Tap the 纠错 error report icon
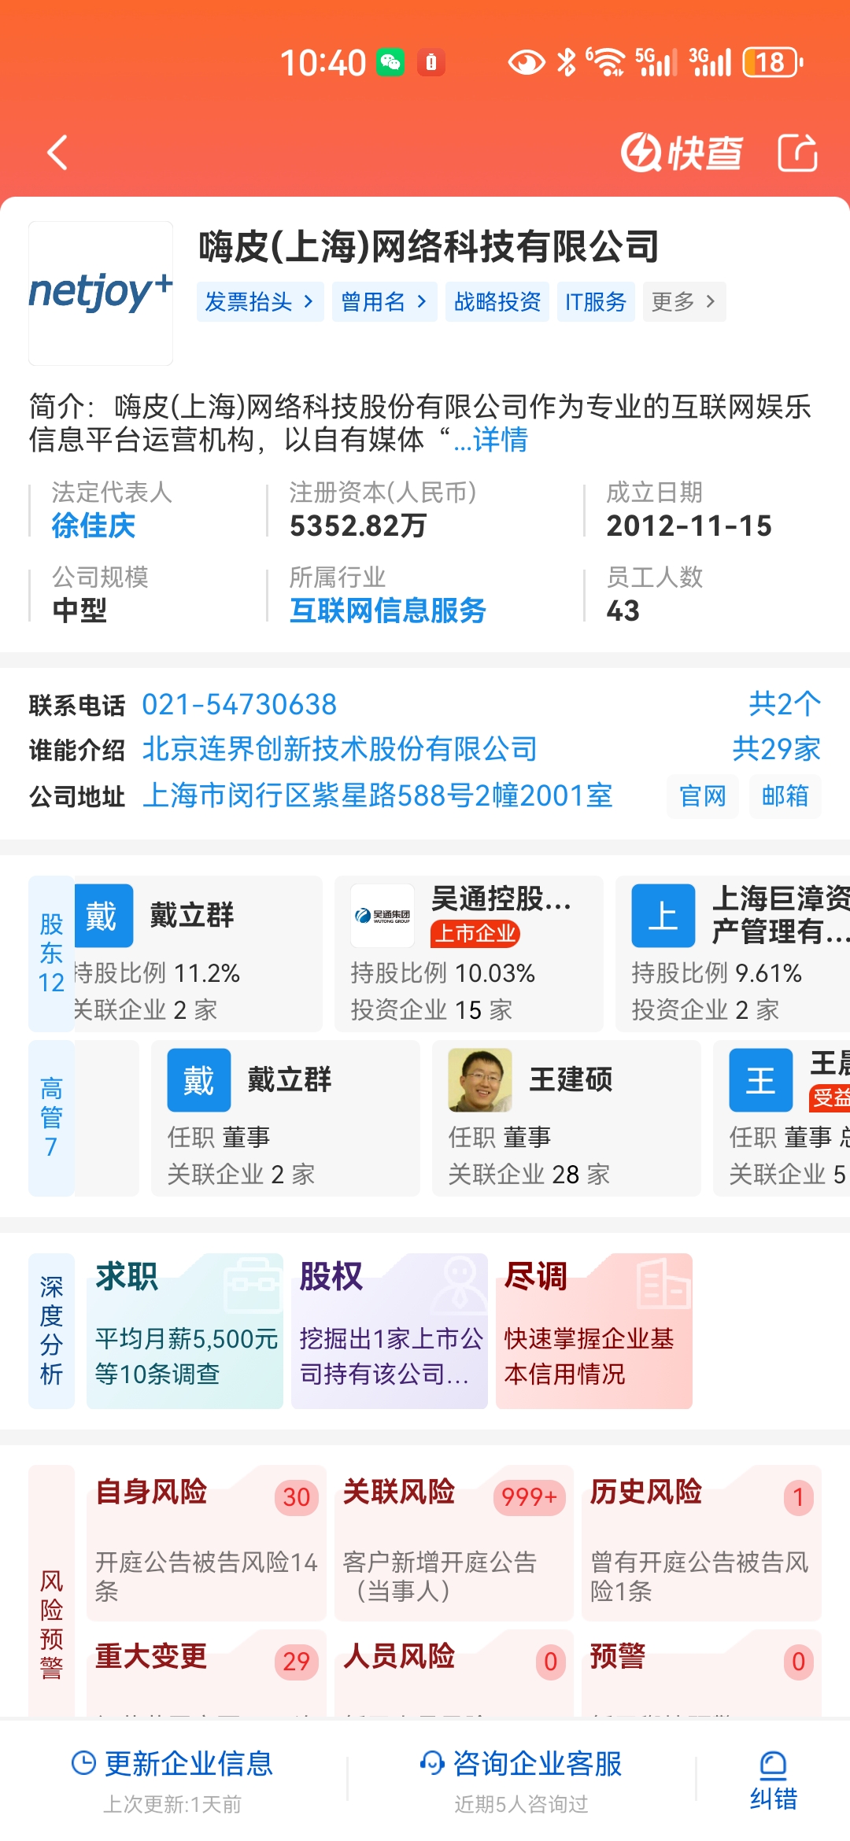Image resolution: width=850 pixels, height=1841 pixels. coord(774,1781)
